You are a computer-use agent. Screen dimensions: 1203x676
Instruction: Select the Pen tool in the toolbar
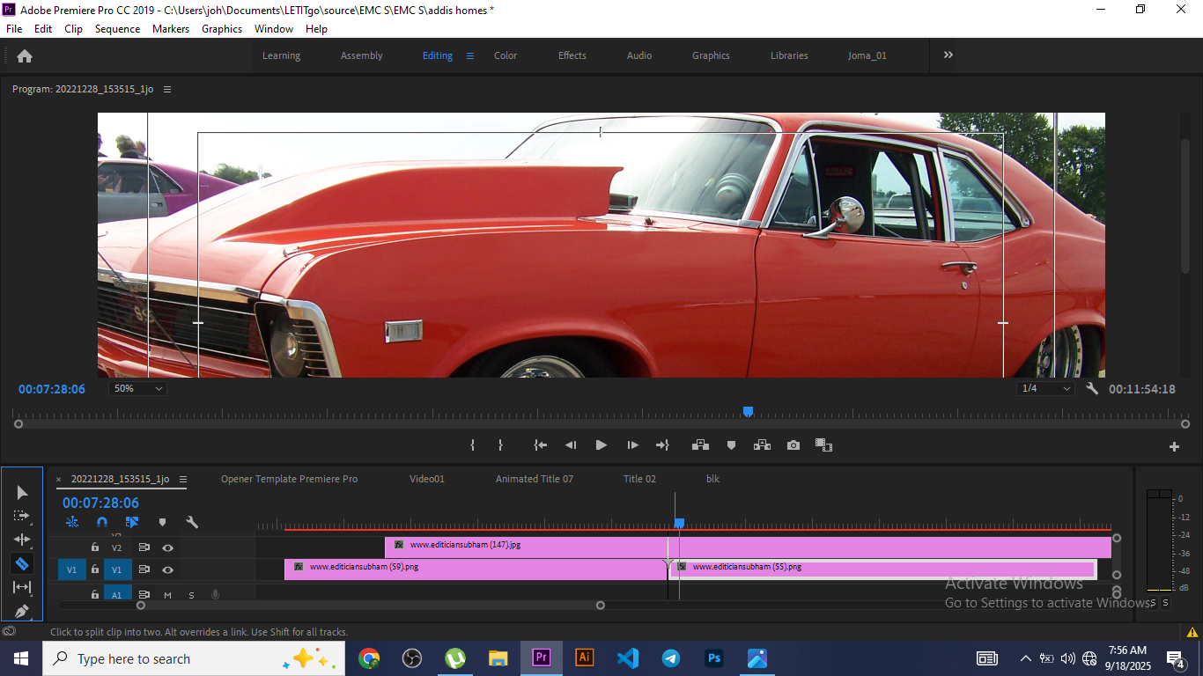tap(22, 610)
